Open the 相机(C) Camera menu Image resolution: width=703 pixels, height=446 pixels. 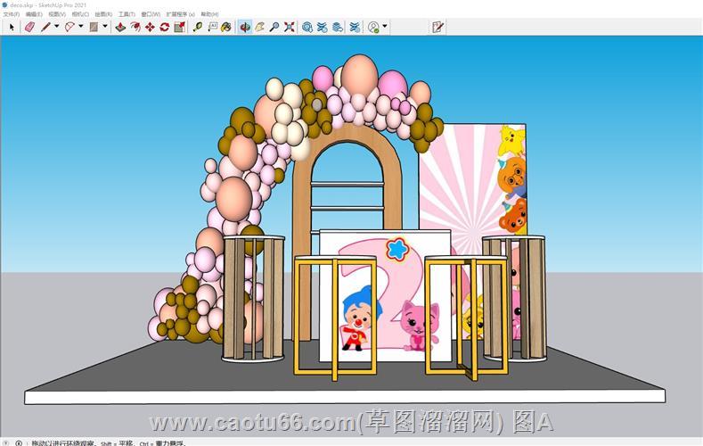point(81,14)
